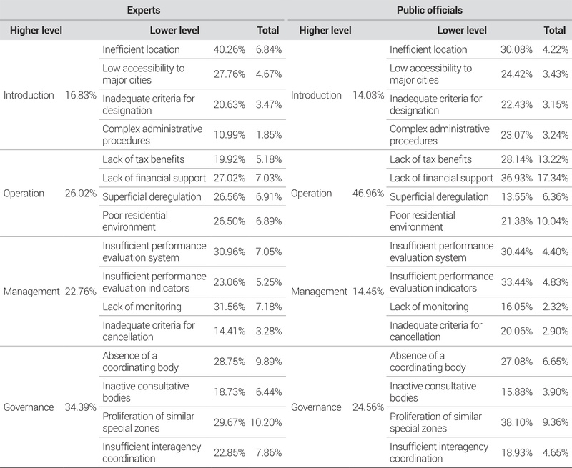Click the 33.44% evaluation indicators value
This screenshot has width=572, height=468.
517,282
